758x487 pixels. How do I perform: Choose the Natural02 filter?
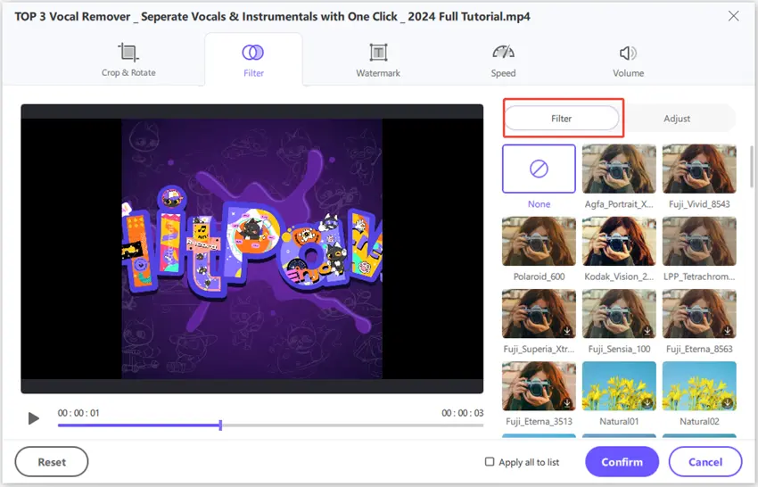coord(699,386)
